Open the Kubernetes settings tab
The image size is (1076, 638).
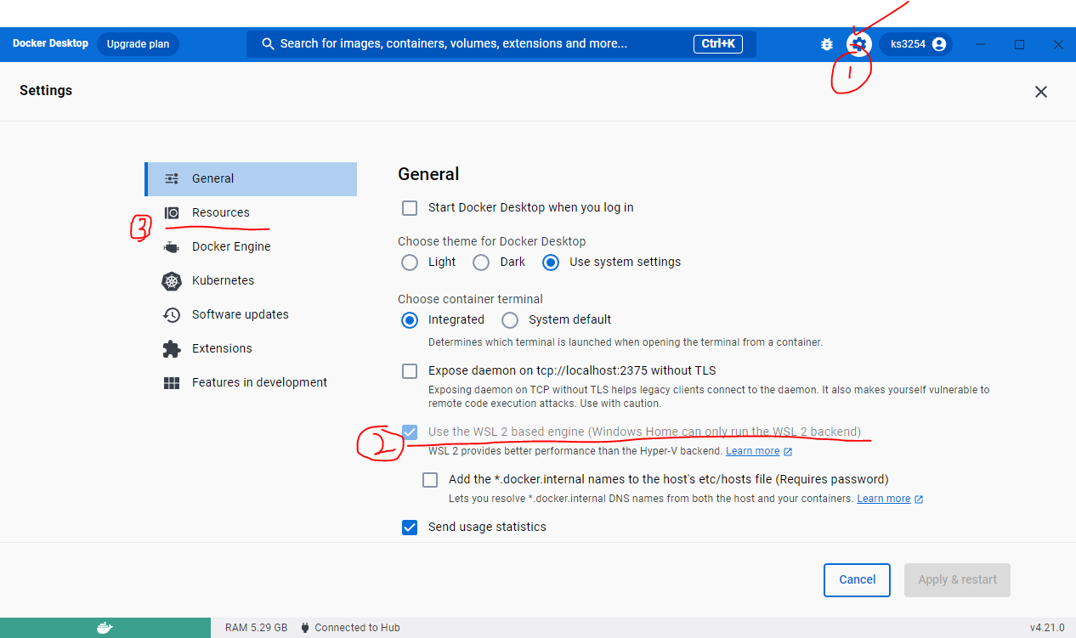tap(251, 280)
